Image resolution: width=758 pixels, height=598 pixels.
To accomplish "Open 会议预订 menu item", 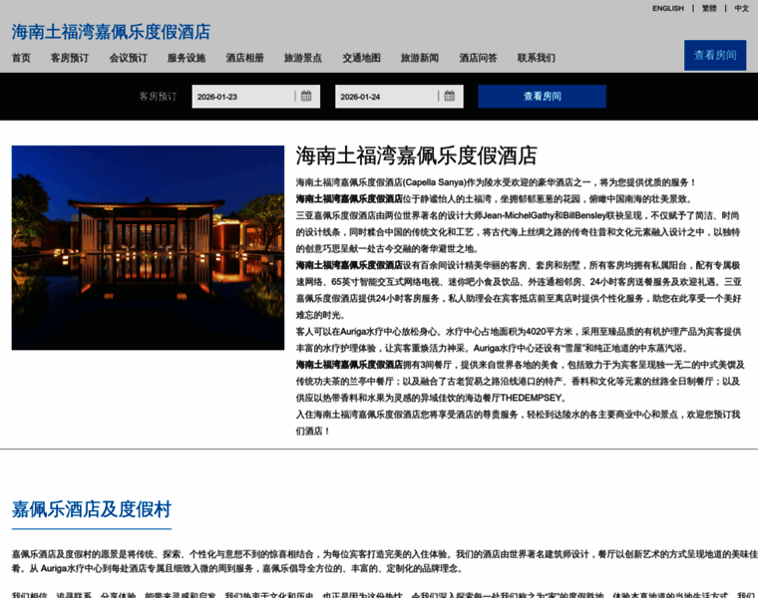I will [x=128, y=58].
